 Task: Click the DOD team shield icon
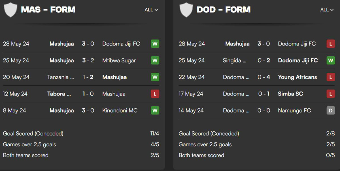click(186, 10)
